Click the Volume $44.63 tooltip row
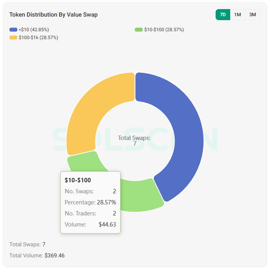Image resolution: width=270 pixels, height=270 pixels. pyautogui.click(x=90, y=225)
